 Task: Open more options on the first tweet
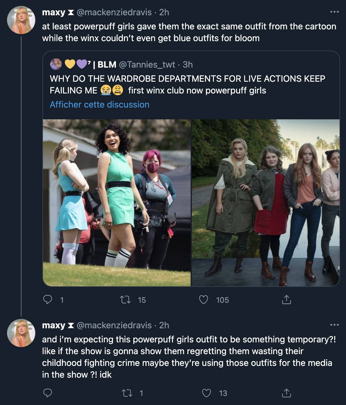point(334,12)
